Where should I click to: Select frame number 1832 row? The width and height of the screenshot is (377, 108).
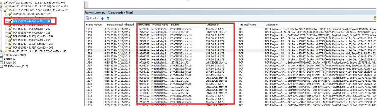tap(231, 92)
